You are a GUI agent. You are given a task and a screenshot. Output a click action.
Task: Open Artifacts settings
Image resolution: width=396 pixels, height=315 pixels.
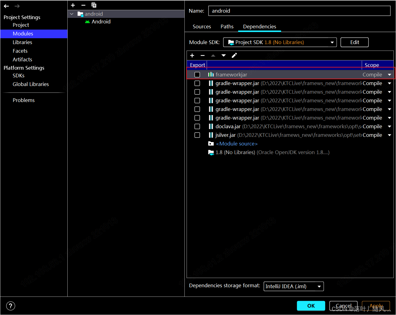click(x=22, y=59)
